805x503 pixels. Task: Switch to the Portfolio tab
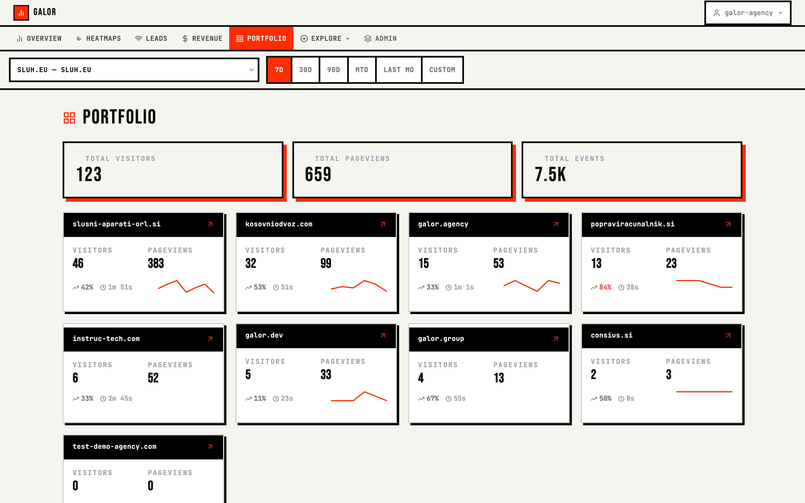pyautogui.click(x=261, y=38)
